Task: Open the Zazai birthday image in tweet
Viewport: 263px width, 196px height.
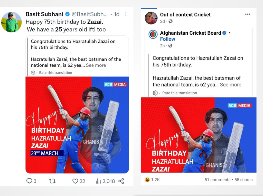Action: pyautogui.click(x=77, y=125)
